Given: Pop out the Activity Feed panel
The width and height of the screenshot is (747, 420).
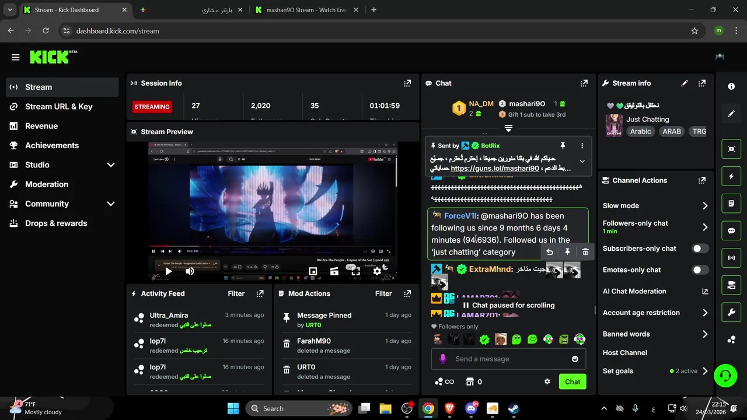Looking at the screenshot, I should point(260,293).
